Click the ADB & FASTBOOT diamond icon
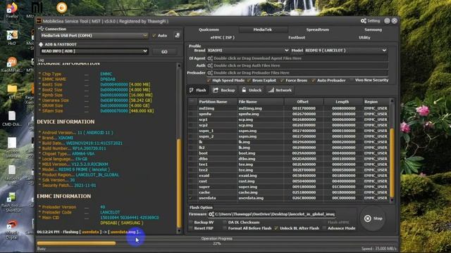Image resolution: width=451 pixels, height=253 pixels. point(41,44)
